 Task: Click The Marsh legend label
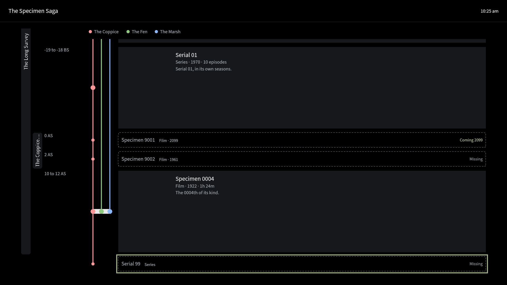coord(170,32)
